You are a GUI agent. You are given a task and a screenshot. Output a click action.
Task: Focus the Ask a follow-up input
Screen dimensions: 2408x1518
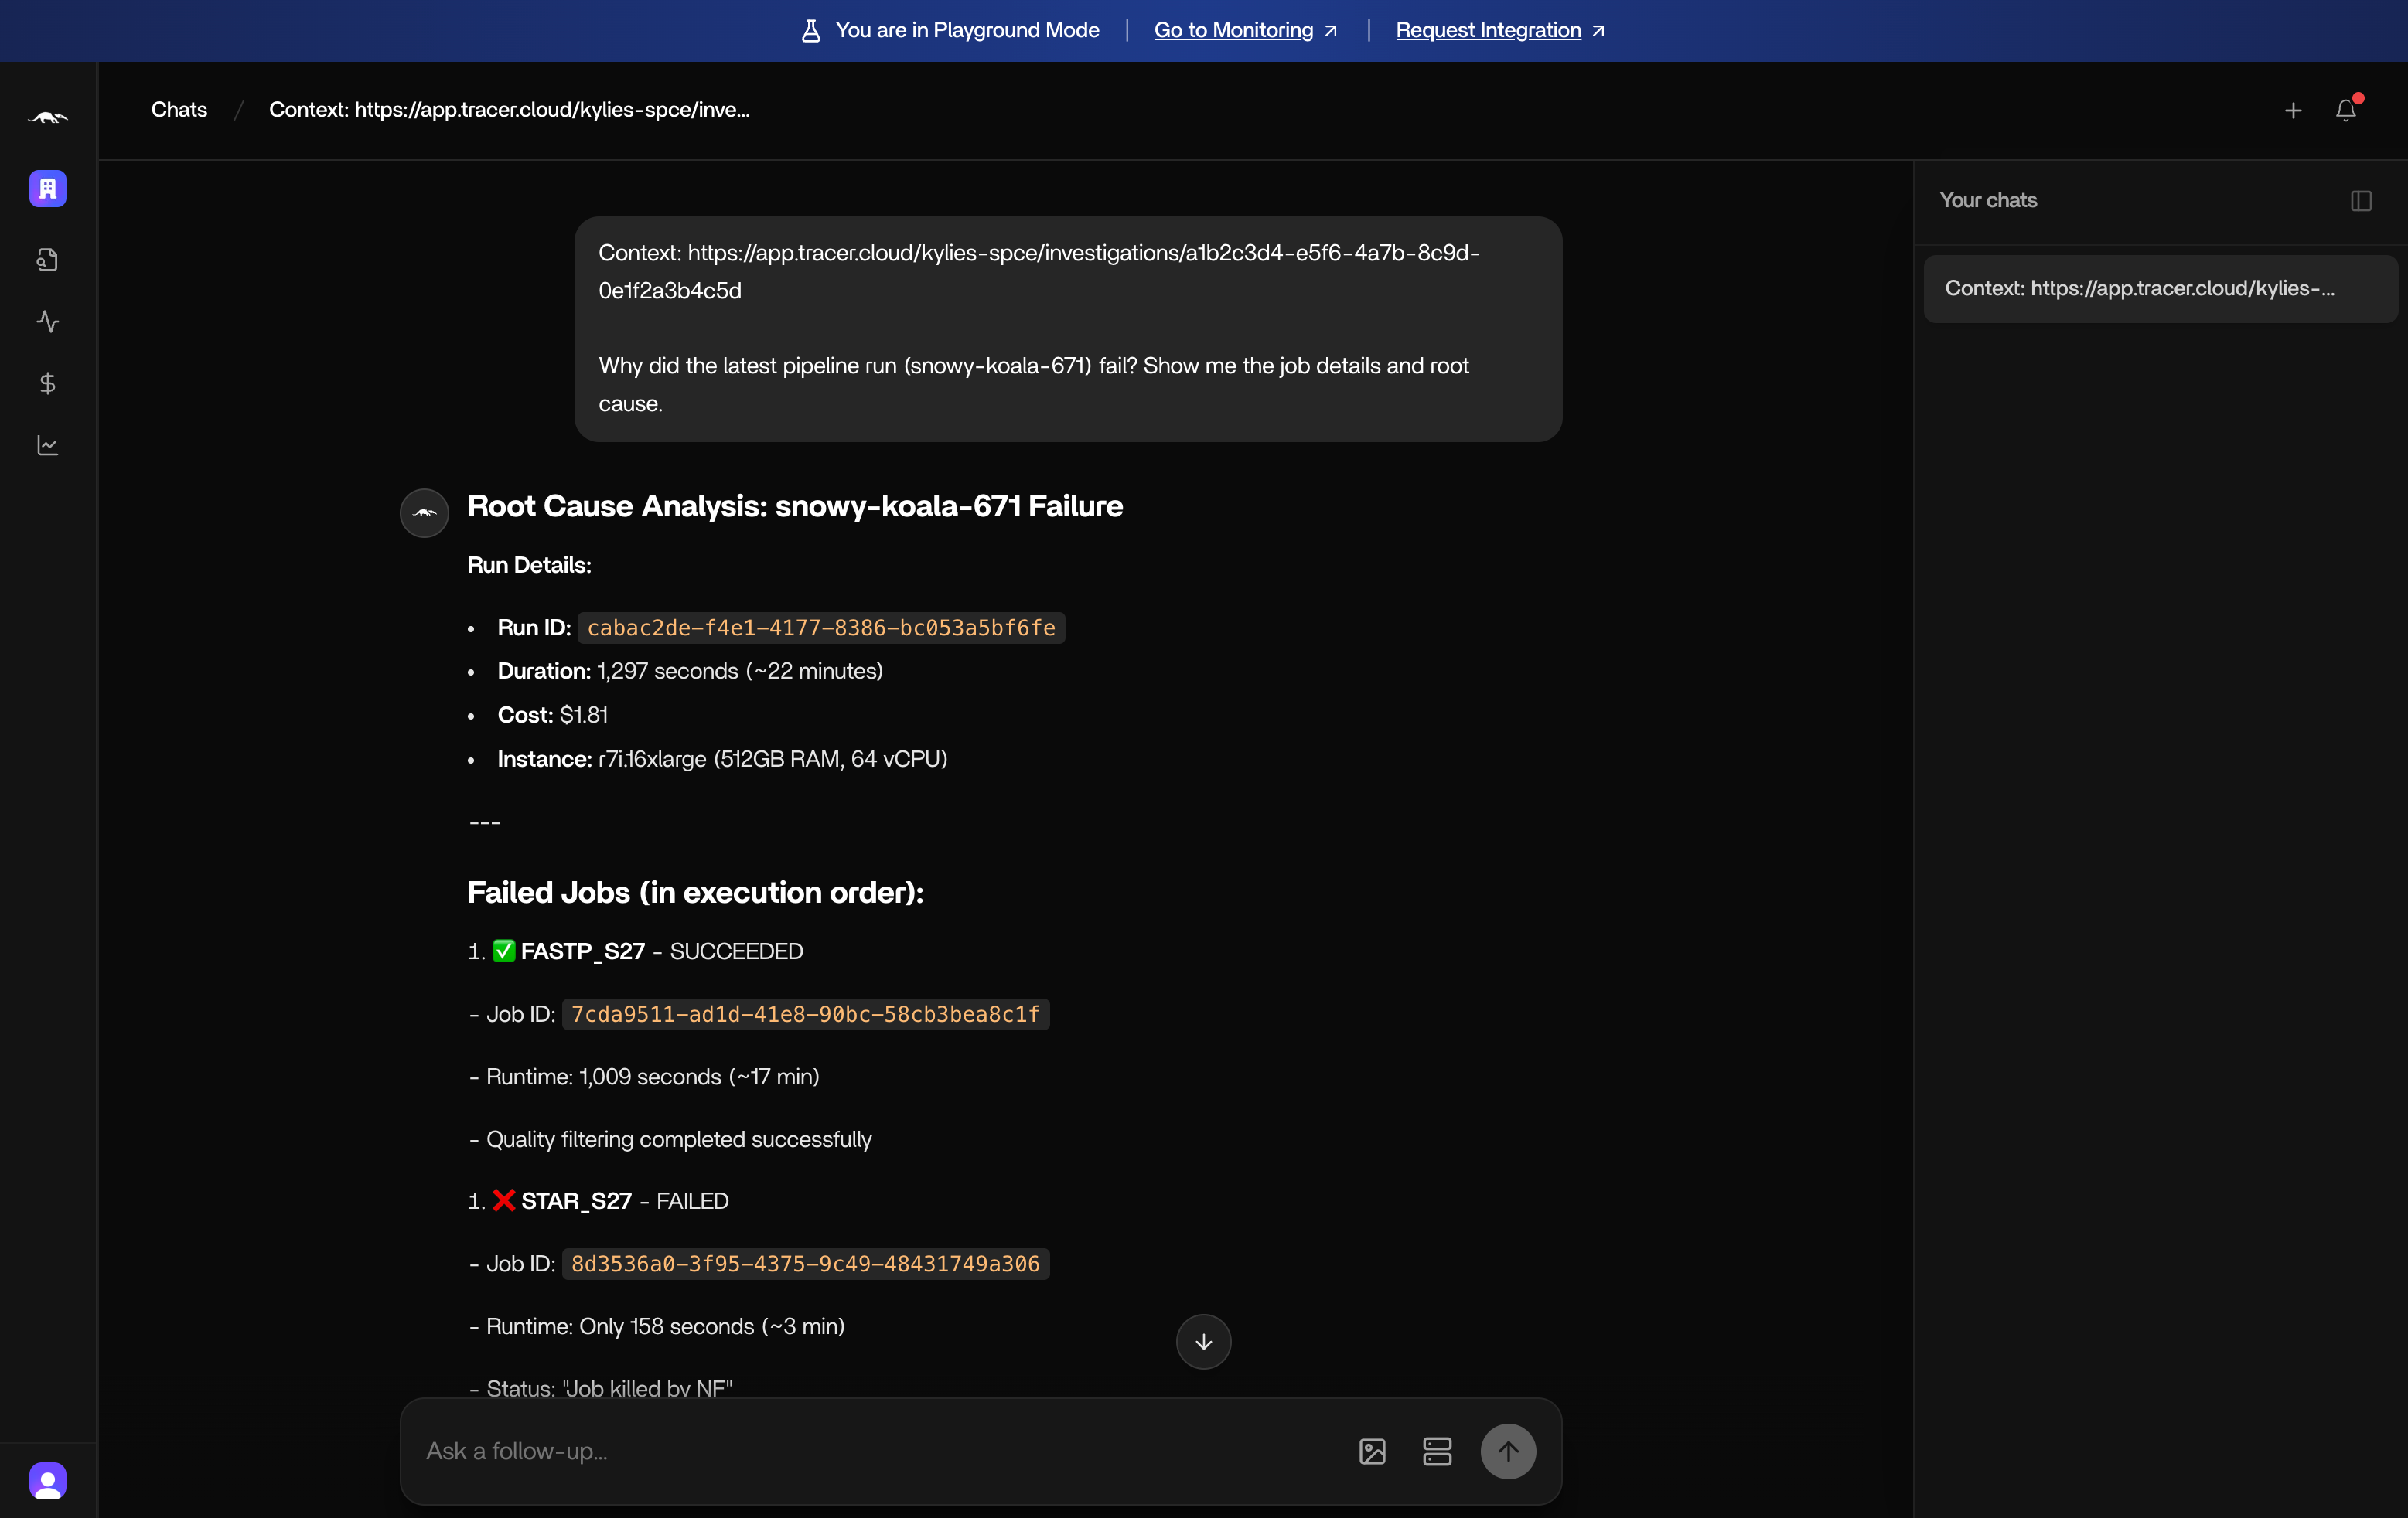click(870, 1451)
